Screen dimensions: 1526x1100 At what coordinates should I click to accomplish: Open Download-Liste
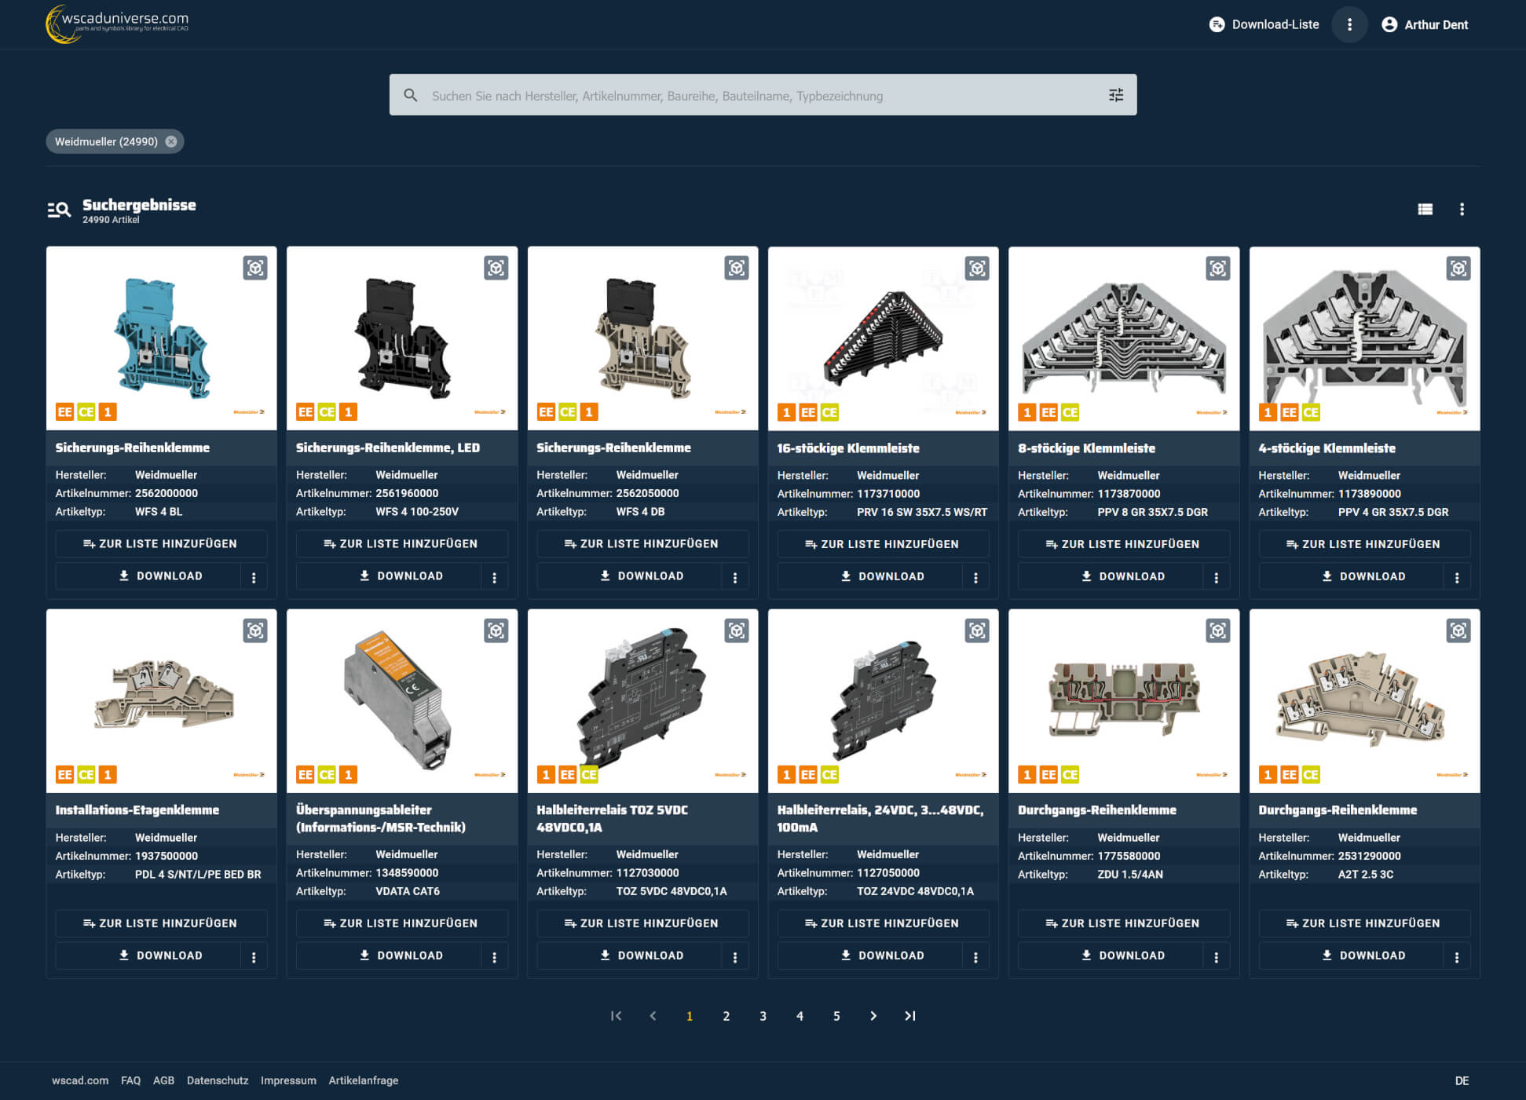tap(1264, 24)
